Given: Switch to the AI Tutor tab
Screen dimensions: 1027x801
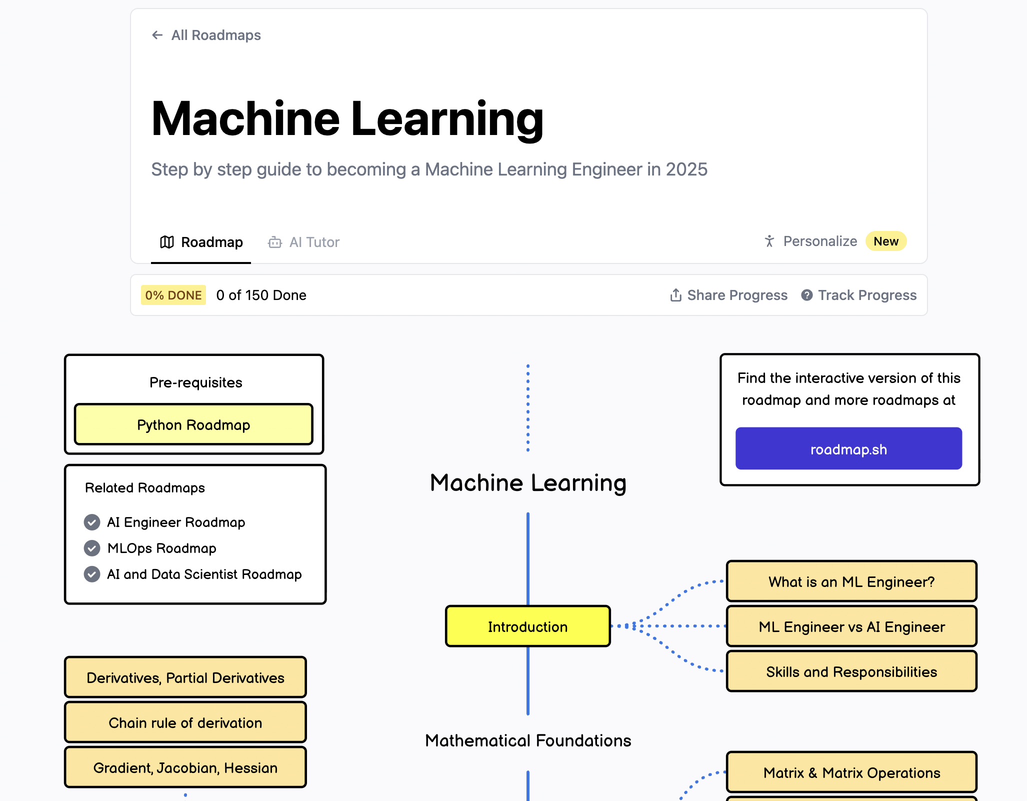Looking at the screenshot, I should pos(304,242).
